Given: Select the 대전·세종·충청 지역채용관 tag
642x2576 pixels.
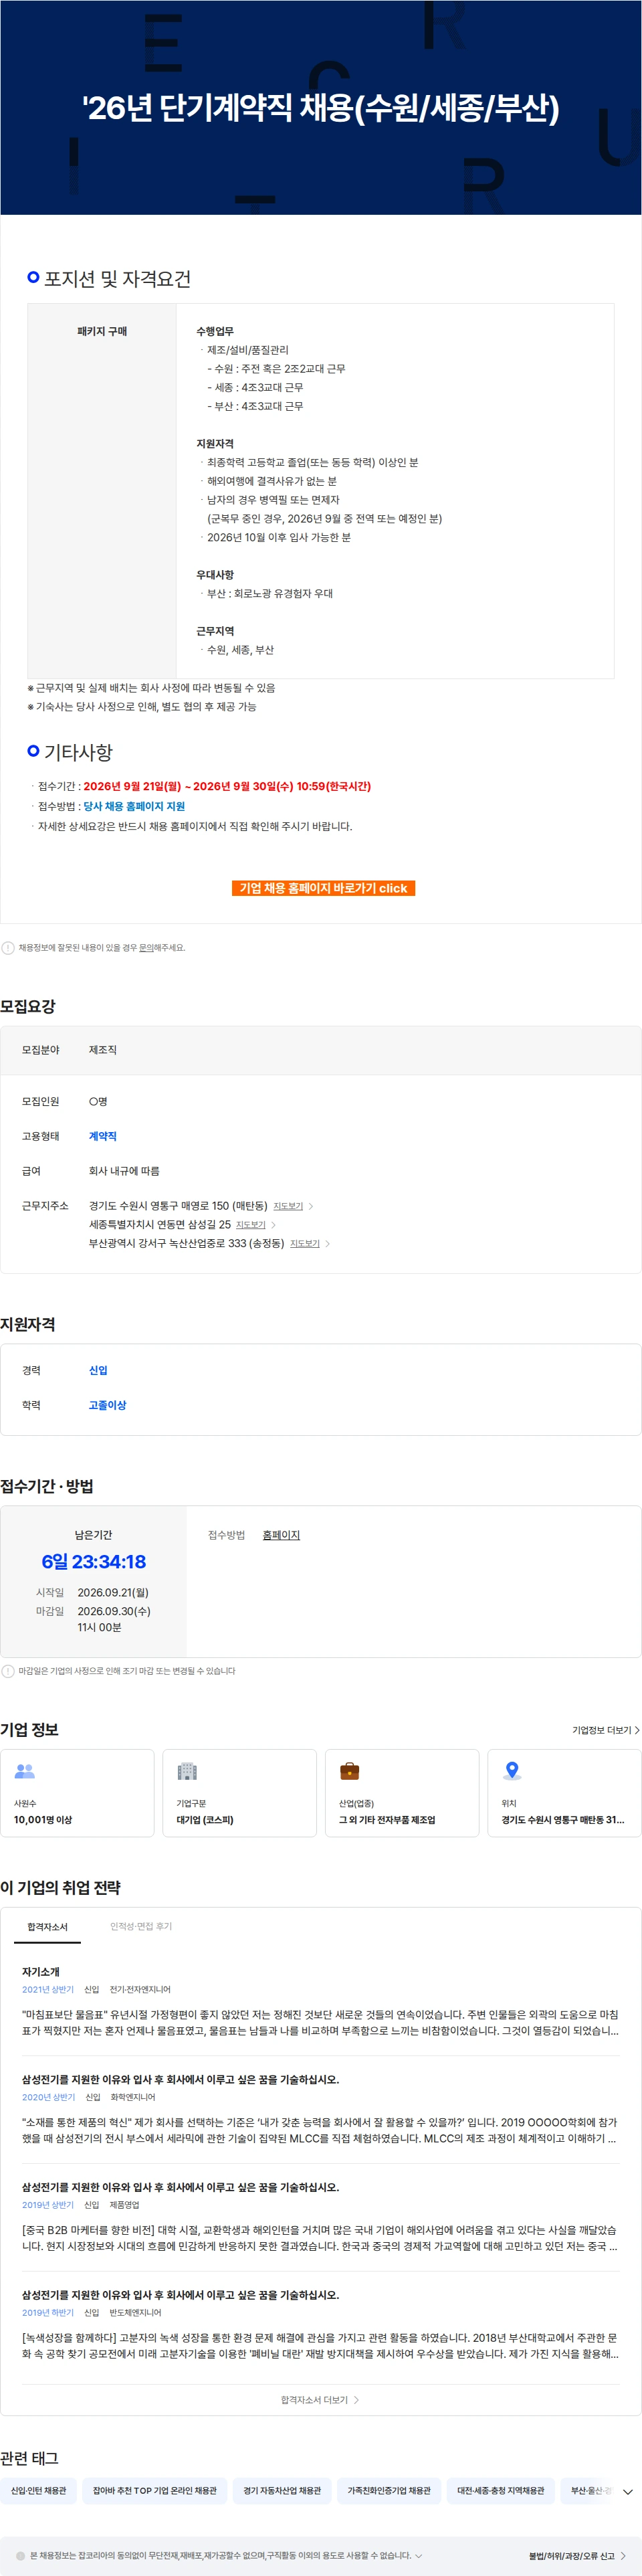Looking at the screenshot, I should click(x=501, y=2491).
